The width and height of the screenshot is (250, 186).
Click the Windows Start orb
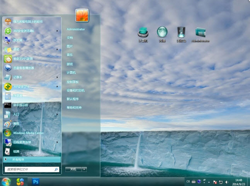[x=6, y=181]
